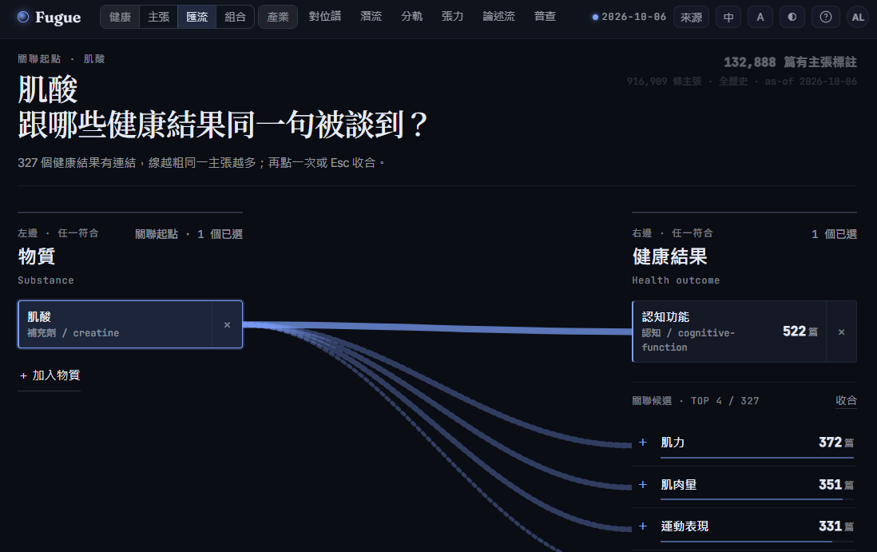Screen dimensions: 877x552
Task: Select the 匯流 tab
Action: pyautogui.click(x=196, y=17)
